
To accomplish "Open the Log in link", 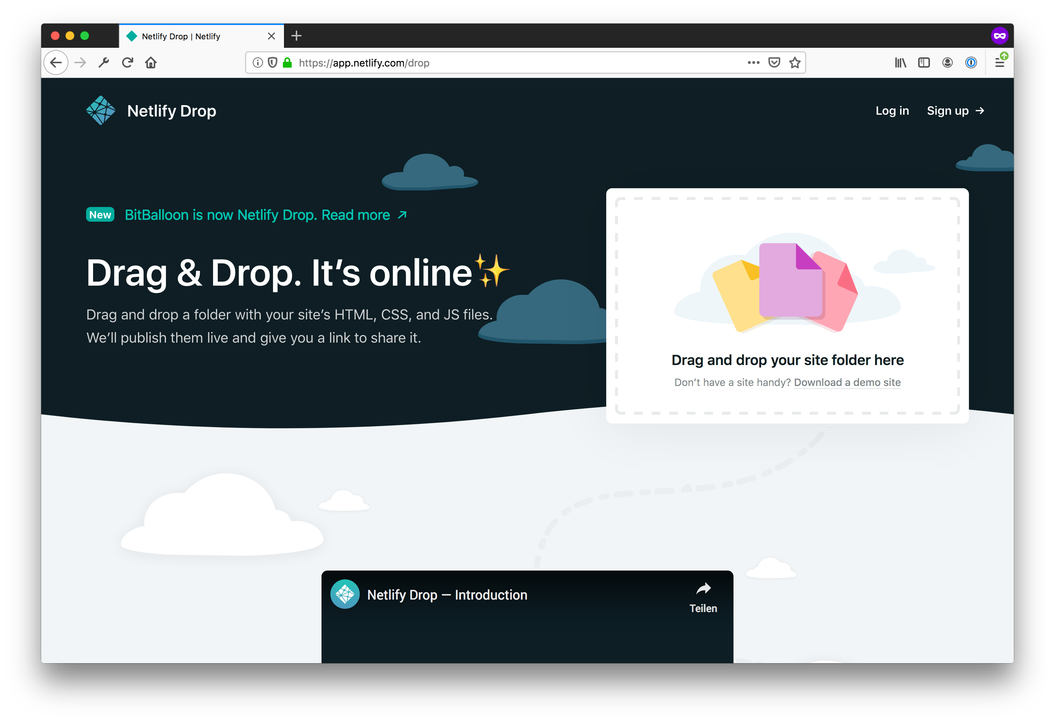I will 892,111.
